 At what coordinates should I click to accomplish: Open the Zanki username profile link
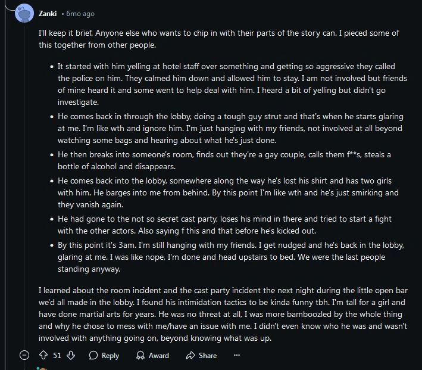(48, 14)
